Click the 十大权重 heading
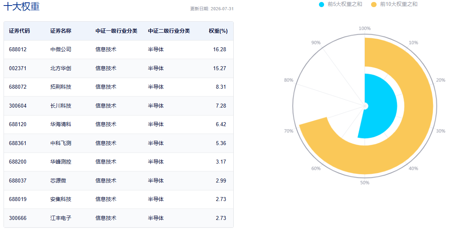 (22, 6)
